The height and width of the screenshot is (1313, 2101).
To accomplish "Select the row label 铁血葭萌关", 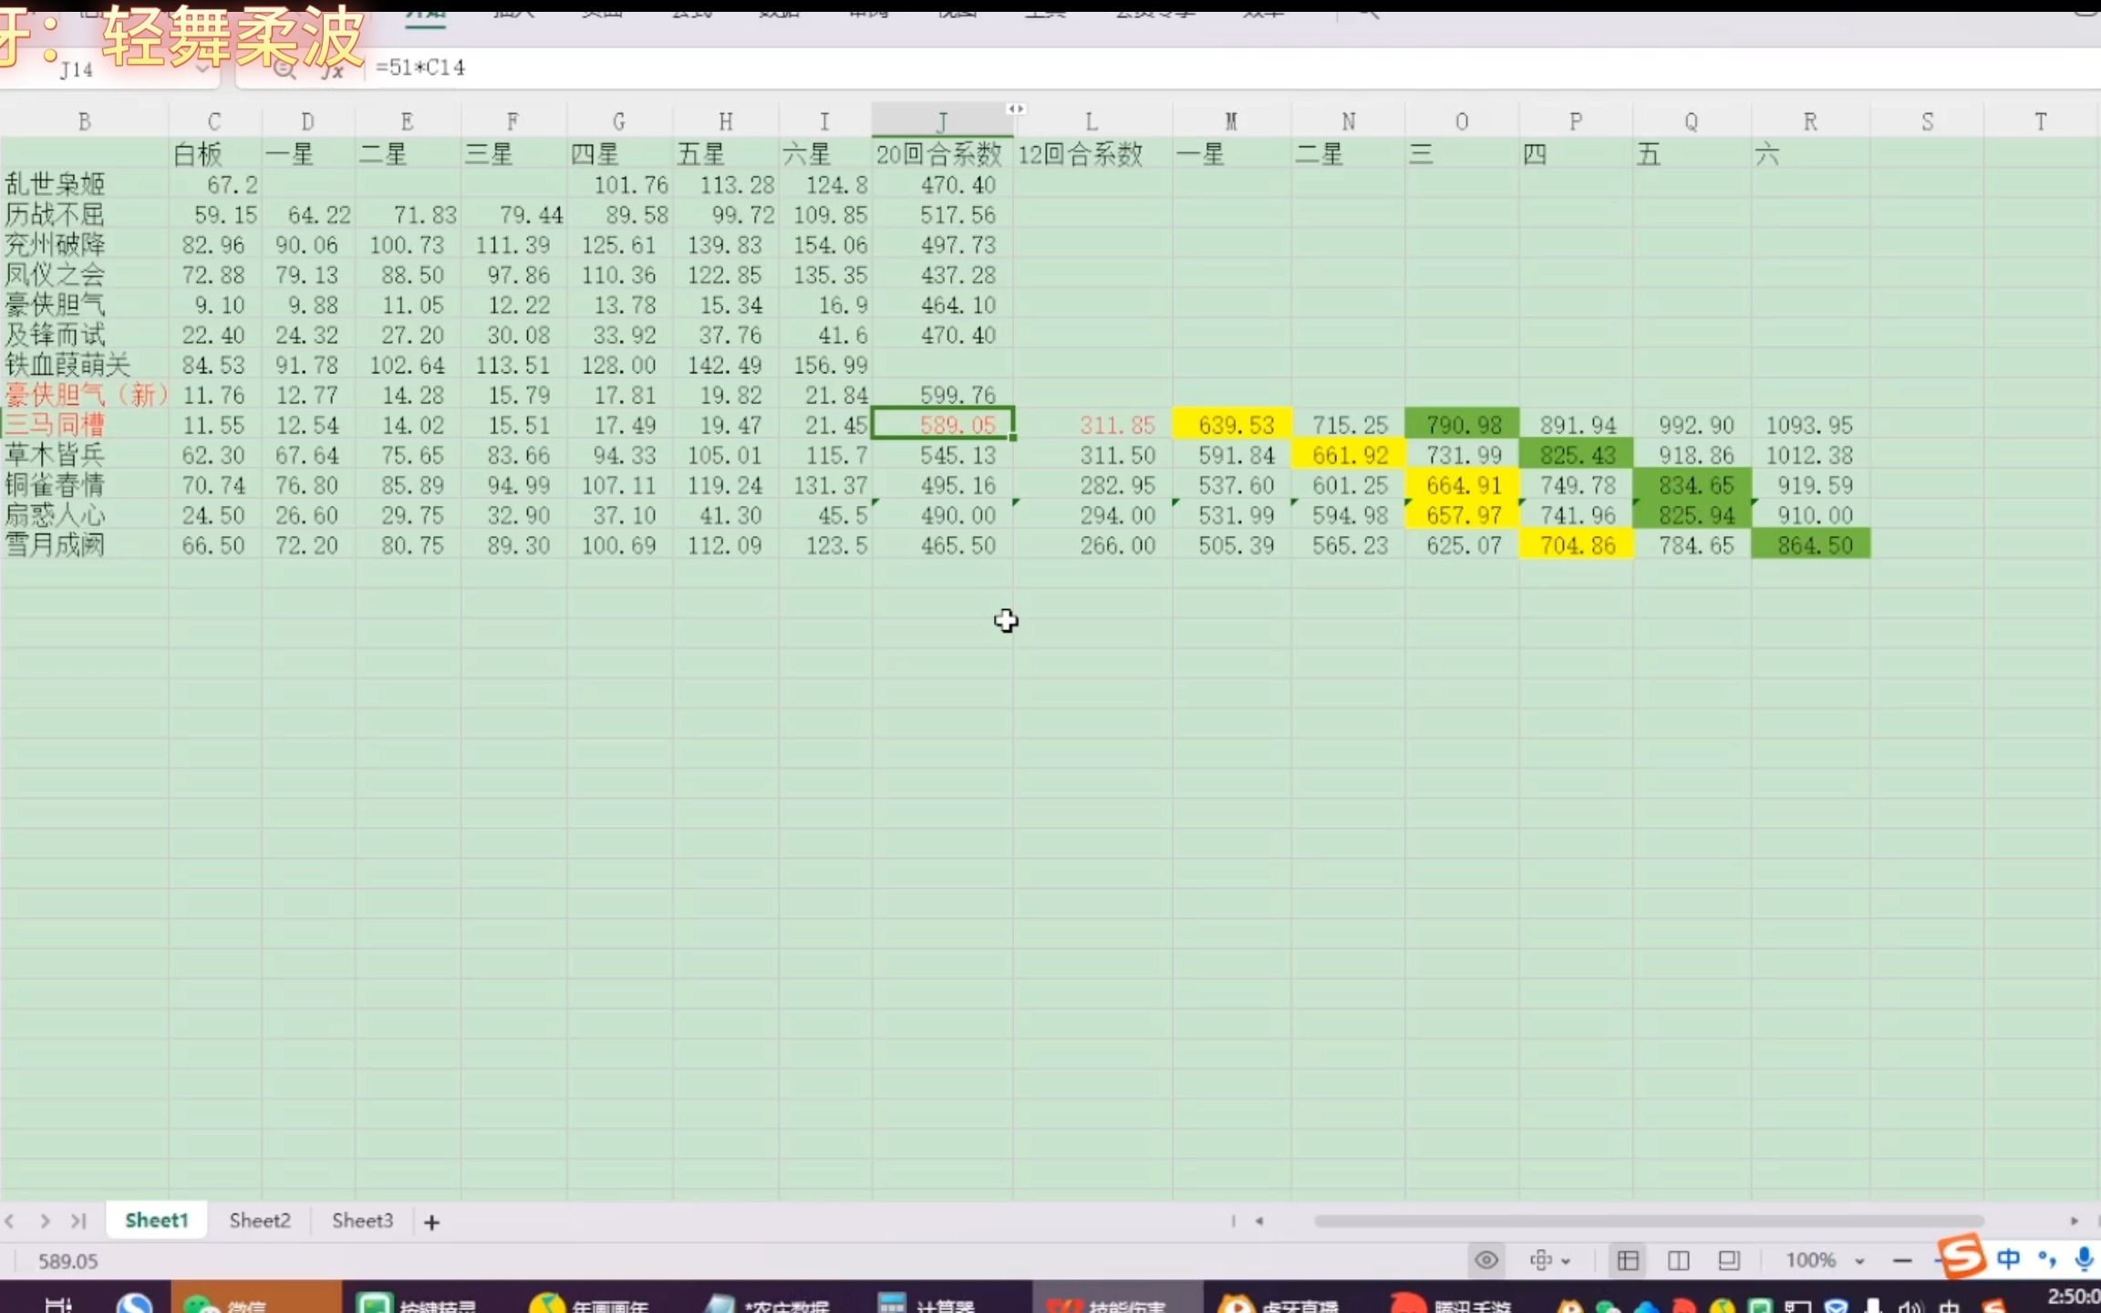I will click(x=84, y=365).
